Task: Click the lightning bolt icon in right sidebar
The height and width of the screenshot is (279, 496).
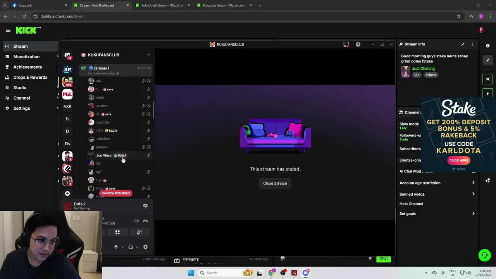Action: (487, 94)
